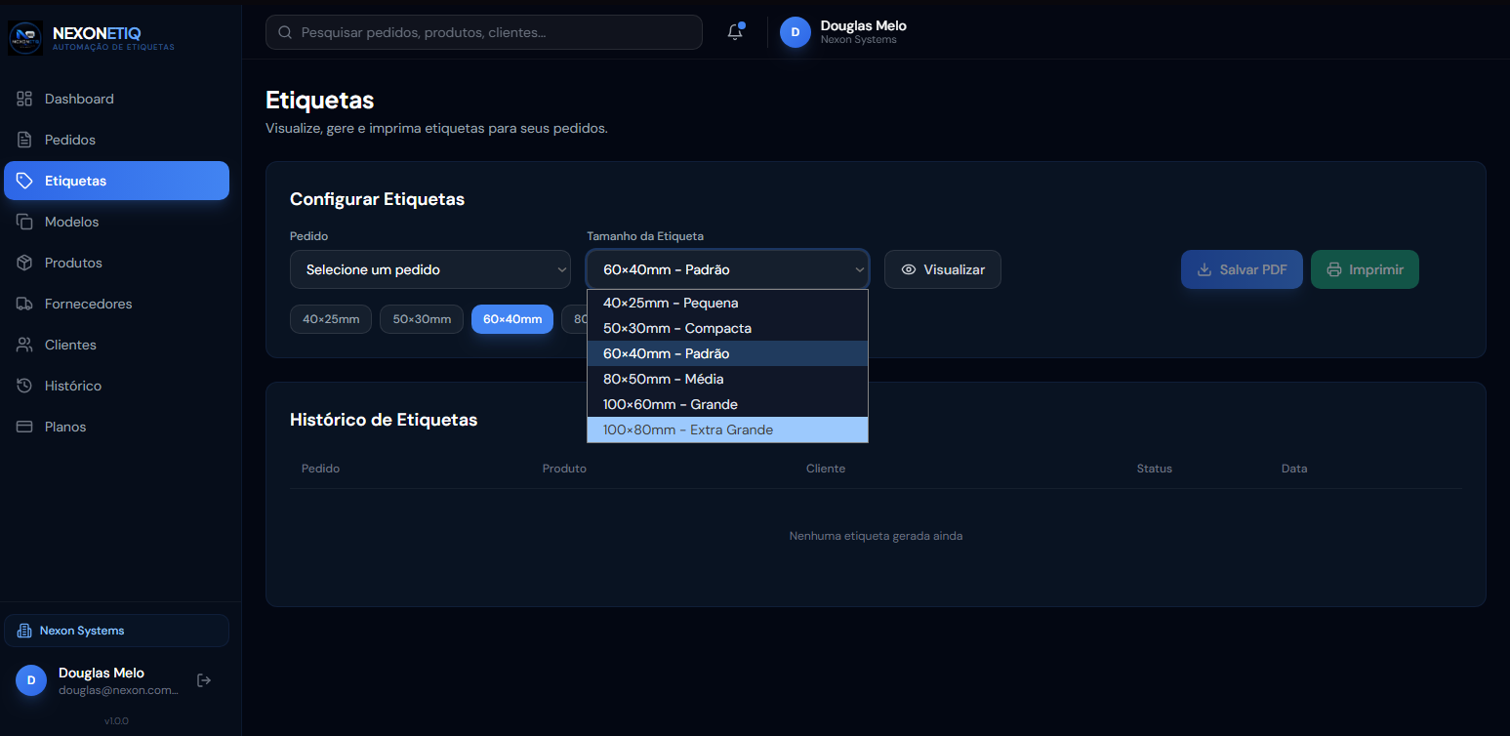Click Data column header
The image size is (1510, 736).
pos(1294,469)
